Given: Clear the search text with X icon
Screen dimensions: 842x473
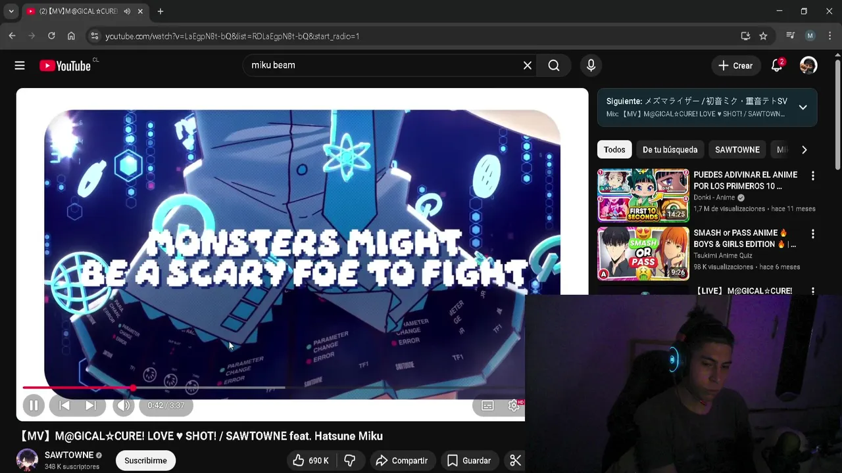Looking at the screenshot, I should [x=528, y=65].
